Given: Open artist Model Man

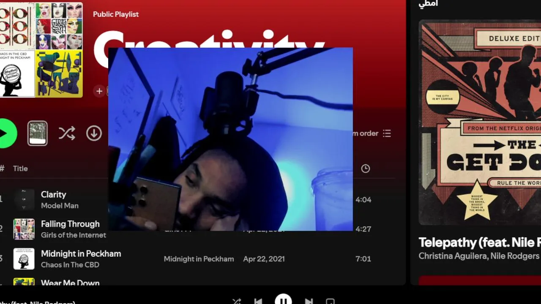Looking at the screenshot, I should [x=60, y=206].
